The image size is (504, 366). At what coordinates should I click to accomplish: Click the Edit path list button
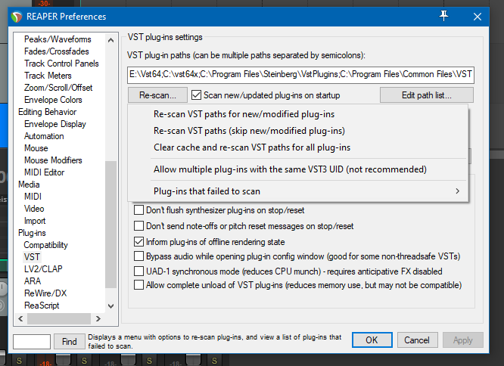tap(426, 95)
